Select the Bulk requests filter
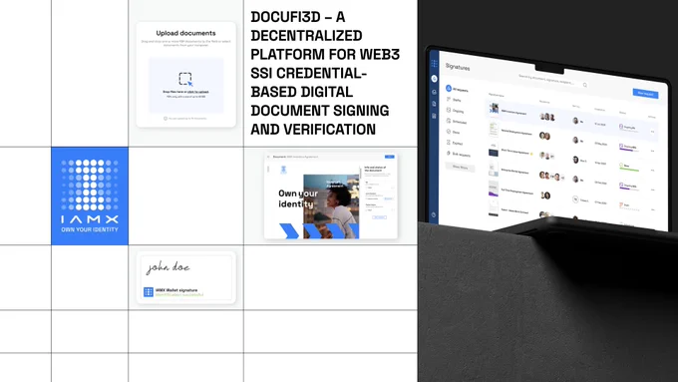678x382 pixels. click(x=459, y=154)
